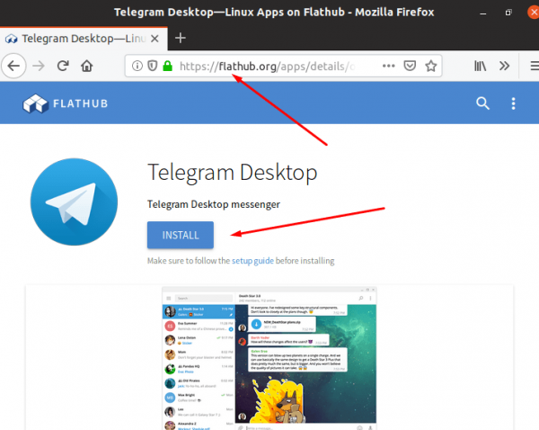
Task: Click the forward navigation arrow
Action: [x=39, y=66]
